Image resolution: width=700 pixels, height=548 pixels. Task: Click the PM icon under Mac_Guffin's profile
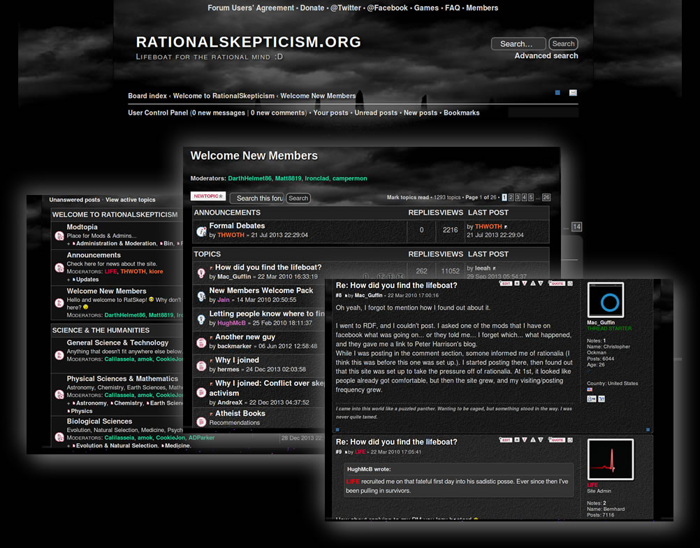point(592,398)
